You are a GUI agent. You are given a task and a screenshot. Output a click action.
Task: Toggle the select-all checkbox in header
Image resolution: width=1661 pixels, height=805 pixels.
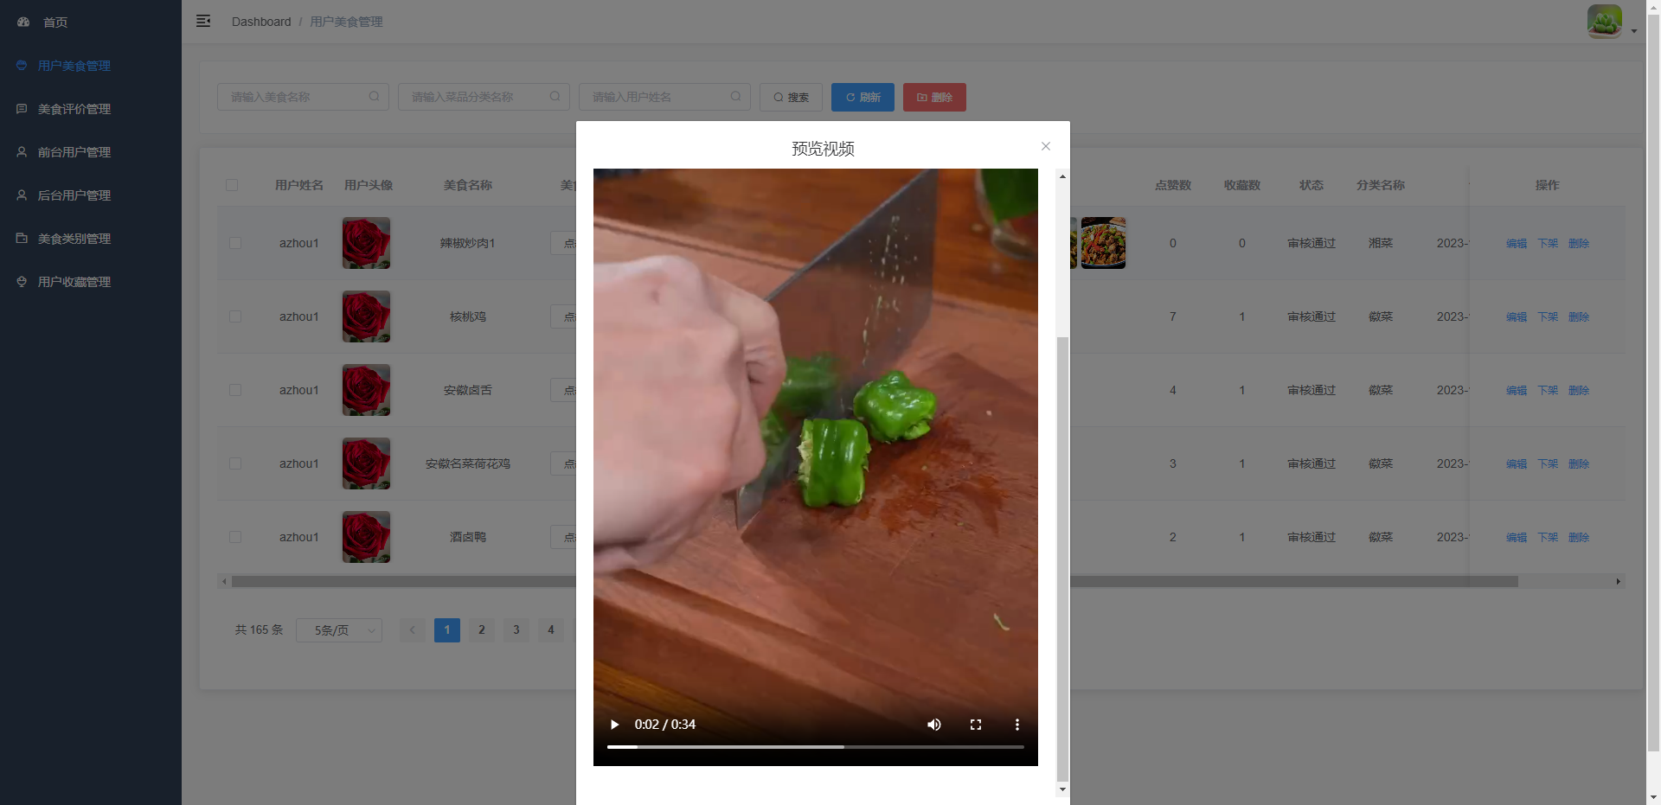click(x=232, y=185)
